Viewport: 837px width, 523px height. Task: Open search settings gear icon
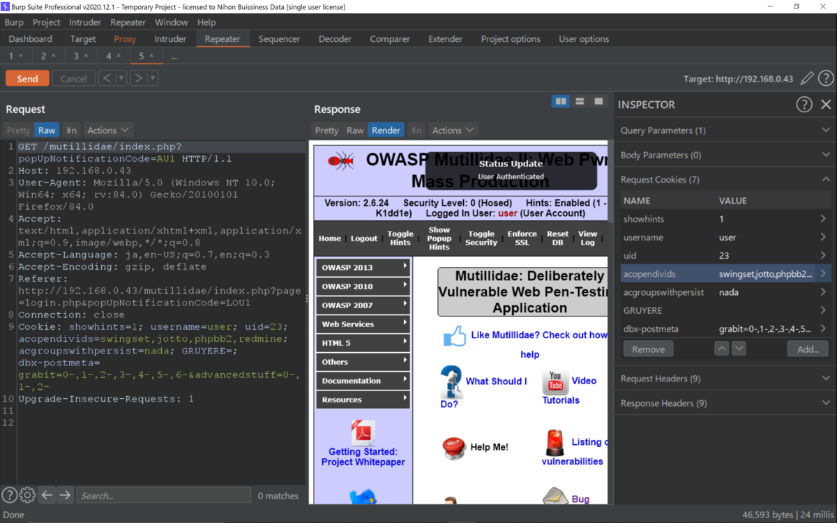tap(27, 495)
